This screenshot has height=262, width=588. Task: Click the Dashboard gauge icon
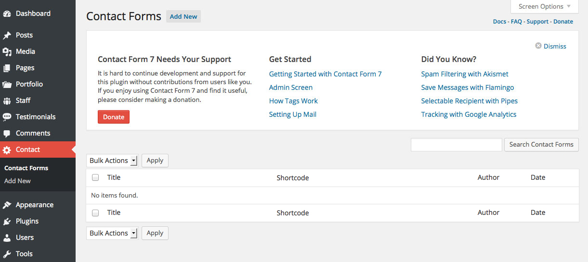click(7, 14)
